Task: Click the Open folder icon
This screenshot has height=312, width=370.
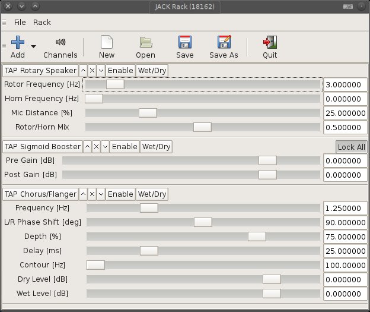Action: tap(145, 43)
